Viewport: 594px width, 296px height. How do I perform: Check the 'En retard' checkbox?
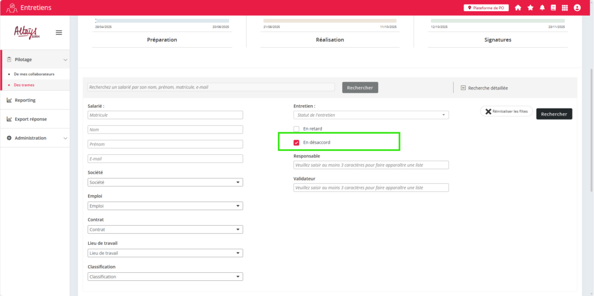296,129
